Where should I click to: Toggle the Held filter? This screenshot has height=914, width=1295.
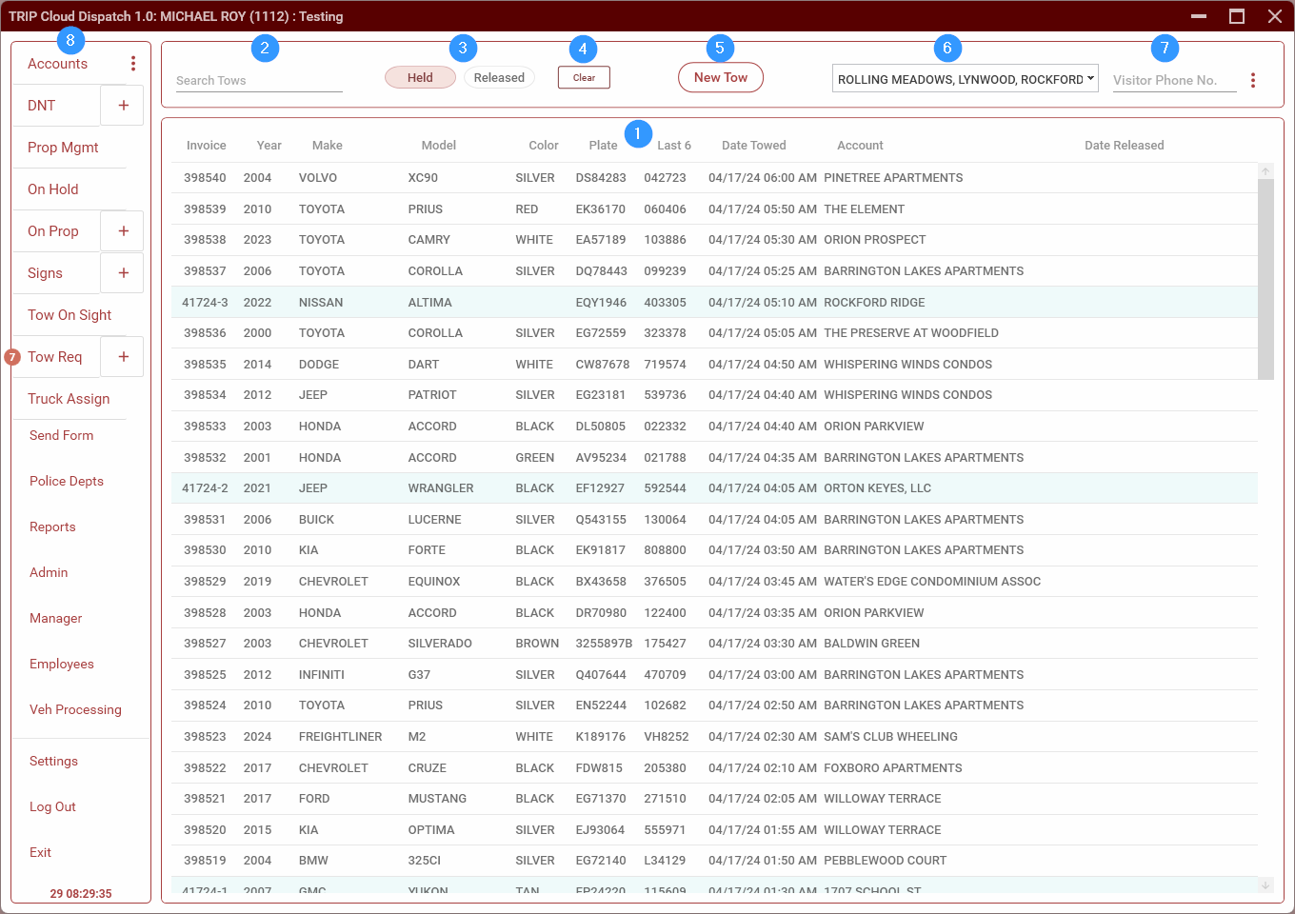420,78
